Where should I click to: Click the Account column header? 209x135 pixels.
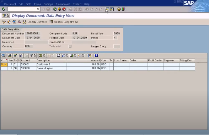(x=28, y=60)
